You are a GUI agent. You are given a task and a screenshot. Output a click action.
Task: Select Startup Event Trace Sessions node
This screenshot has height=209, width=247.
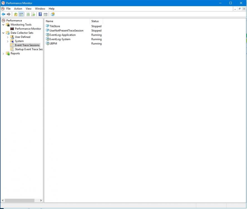[x=28, y=49]
